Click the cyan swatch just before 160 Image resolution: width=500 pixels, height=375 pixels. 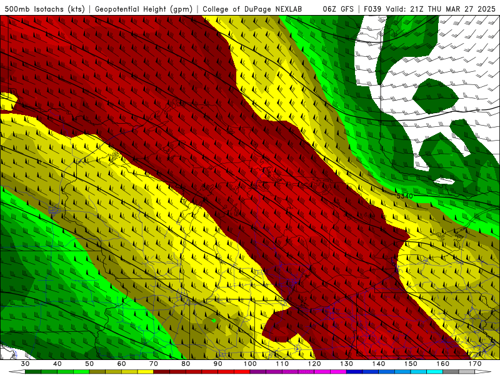tap(435, 371)
